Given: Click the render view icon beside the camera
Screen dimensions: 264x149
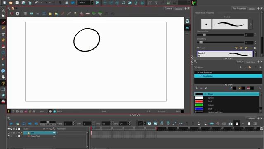Looking at the screenshot, I should point(187,21).
